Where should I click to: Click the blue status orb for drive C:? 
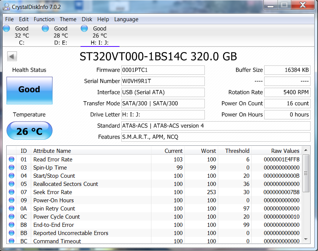pos(6,29)
